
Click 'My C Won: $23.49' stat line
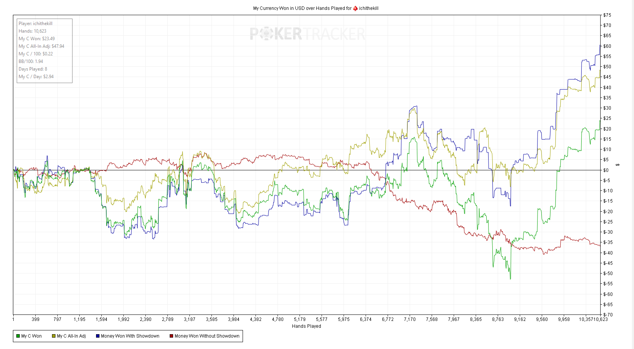(x=37, y=39)
